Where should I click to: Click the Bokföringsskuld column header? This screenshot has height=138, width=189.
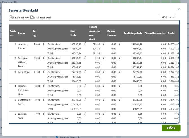tap(133, 33)
